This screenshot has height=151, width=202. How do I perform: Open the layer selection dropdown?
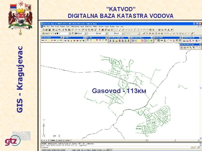[70, 34]
